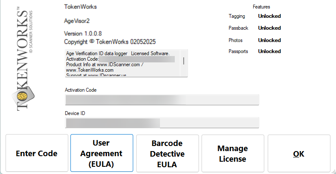This screenshot has height=174, width=336.
Task: Open the User Agreement (EULA) button
Action: click(102, 153)
